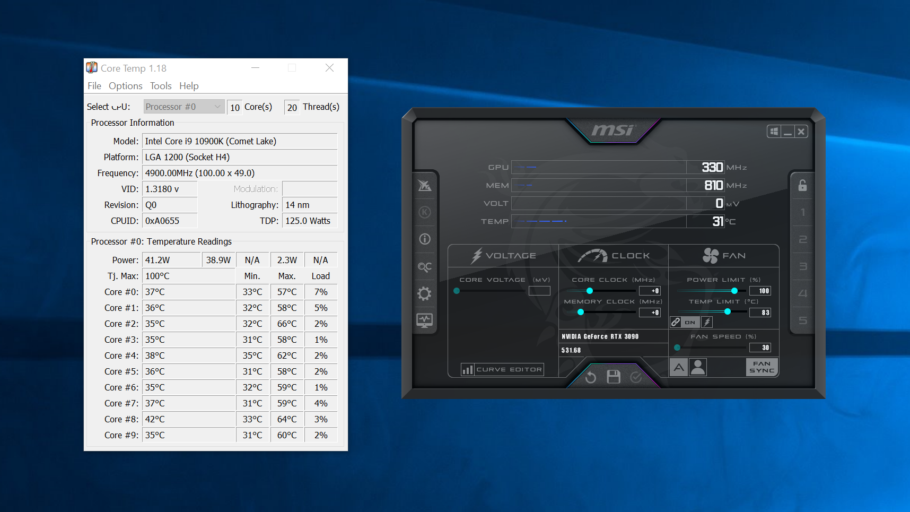Launch the OC Scanner
The width and height of the screenshot is (910, 512).
point(424,266)
